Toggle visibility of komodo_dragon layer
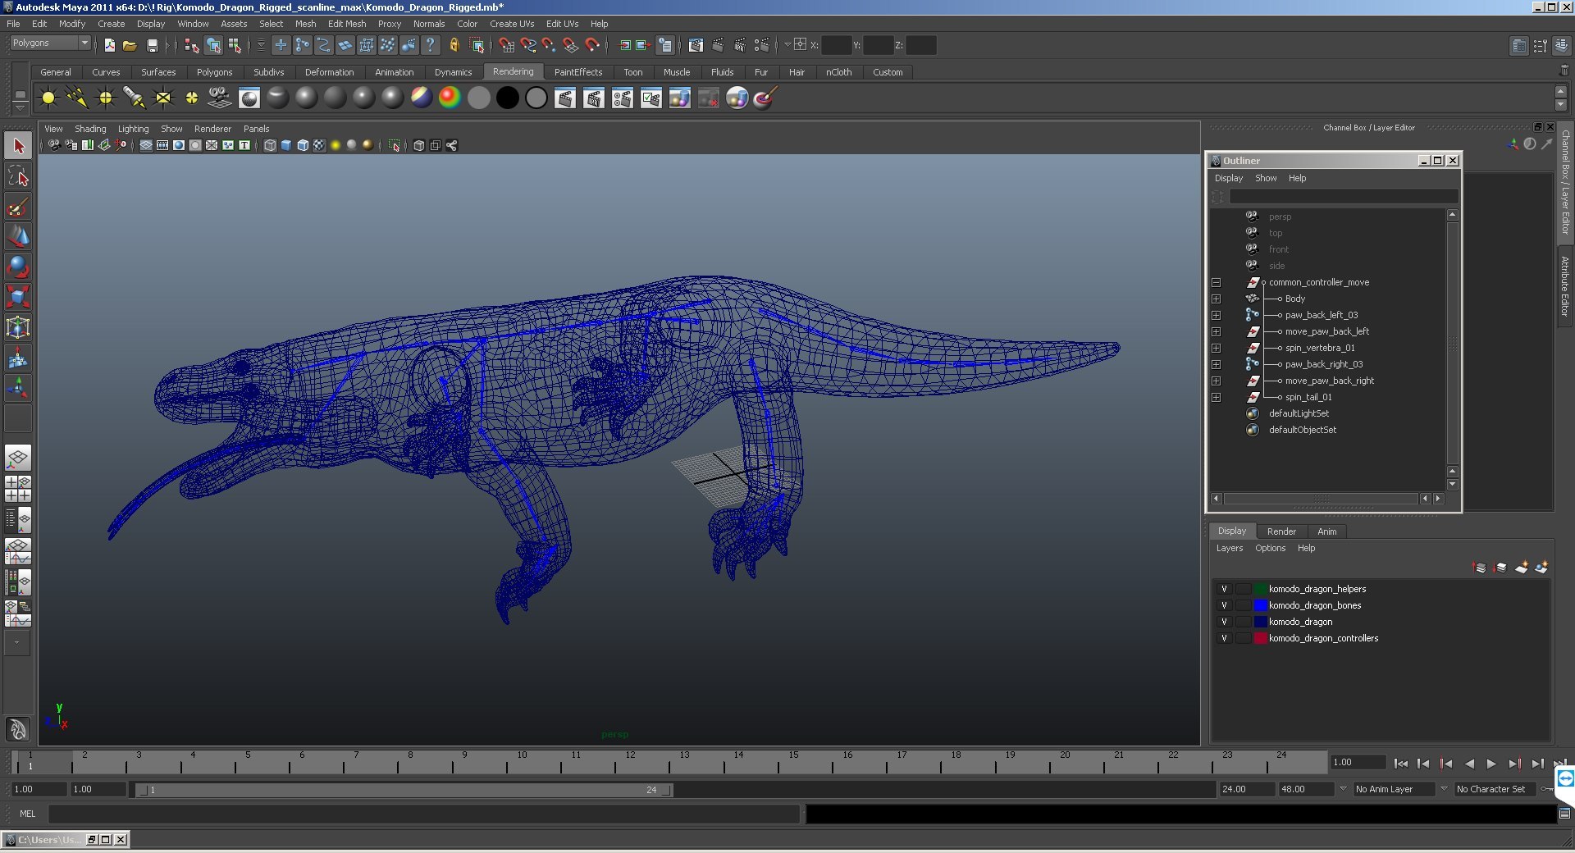Viewport: 1575px width, 853px height. click(x=1224, y=622)
